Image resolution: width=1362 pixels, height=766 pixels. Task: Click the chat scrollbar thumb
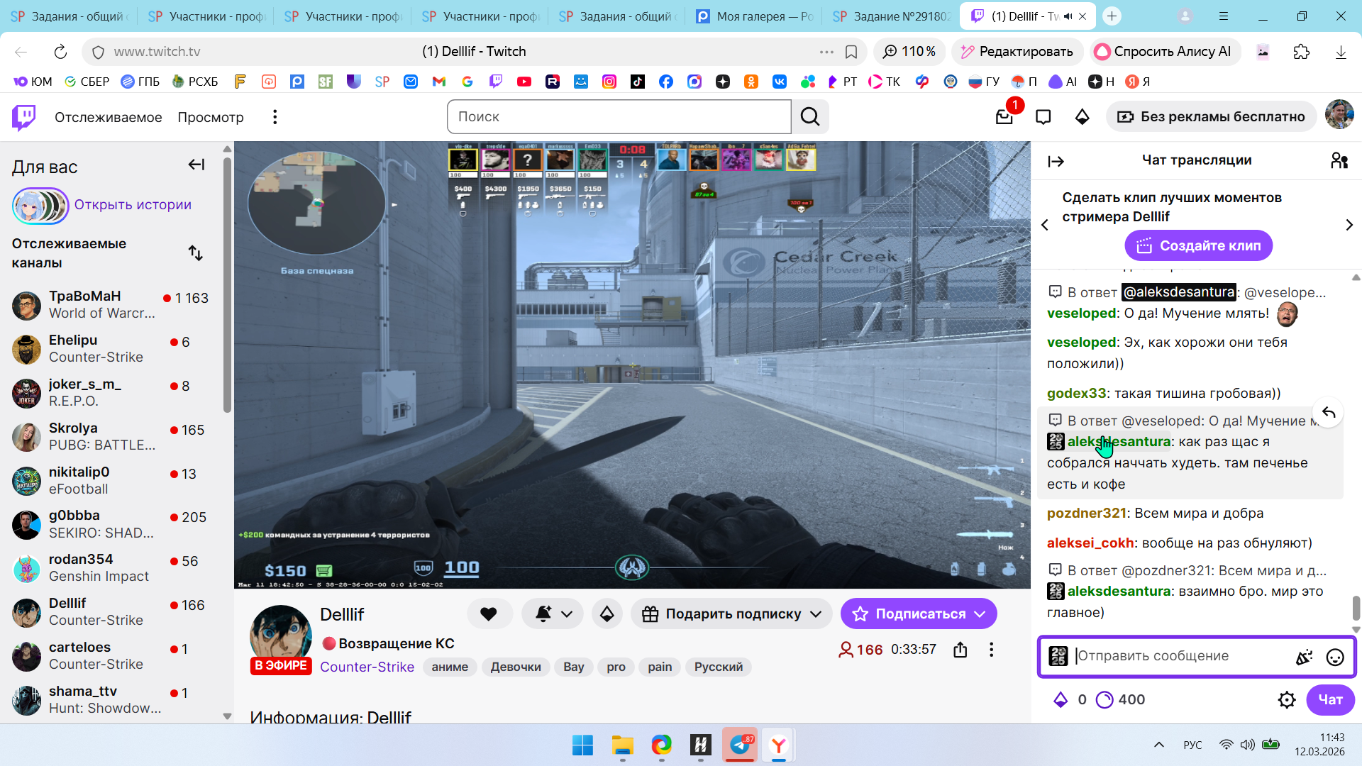point(1356,607)
